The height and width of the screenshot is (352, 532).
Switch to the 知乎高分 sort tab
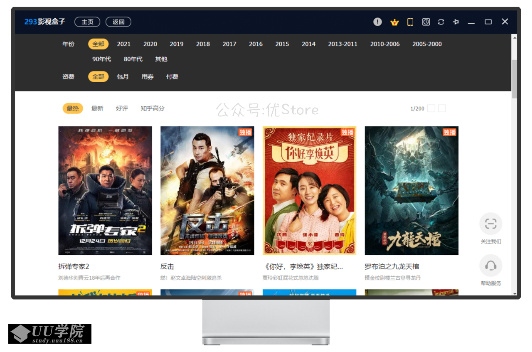coord(153,108)
